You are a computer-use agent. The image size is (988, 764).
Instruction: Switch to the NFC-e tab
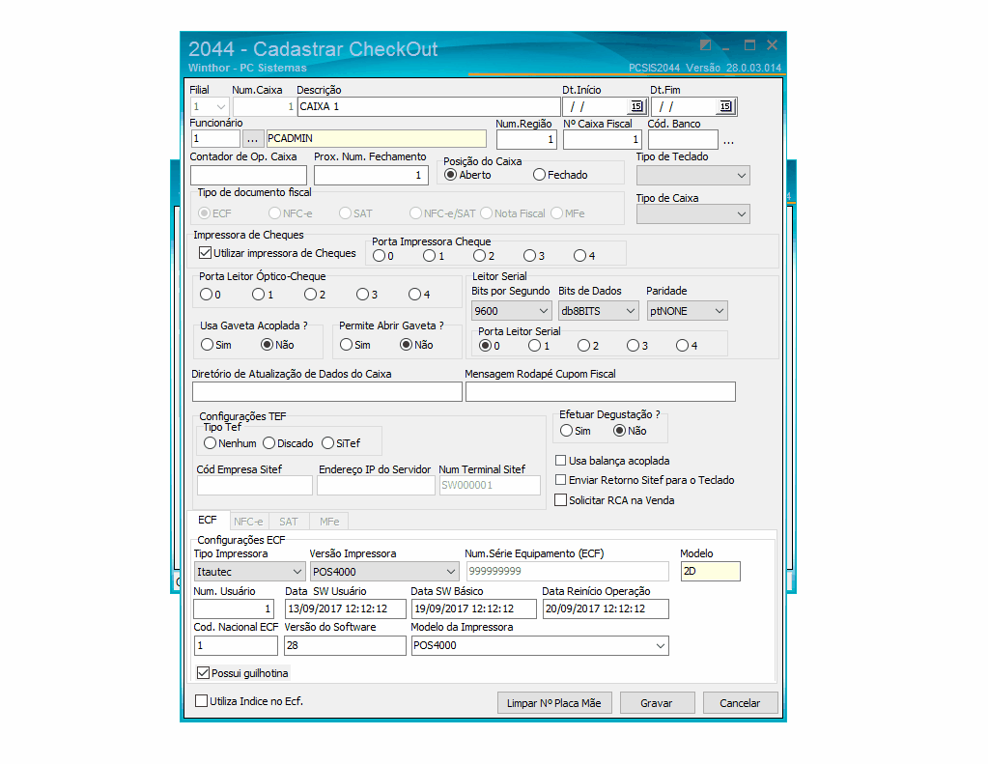248,522
